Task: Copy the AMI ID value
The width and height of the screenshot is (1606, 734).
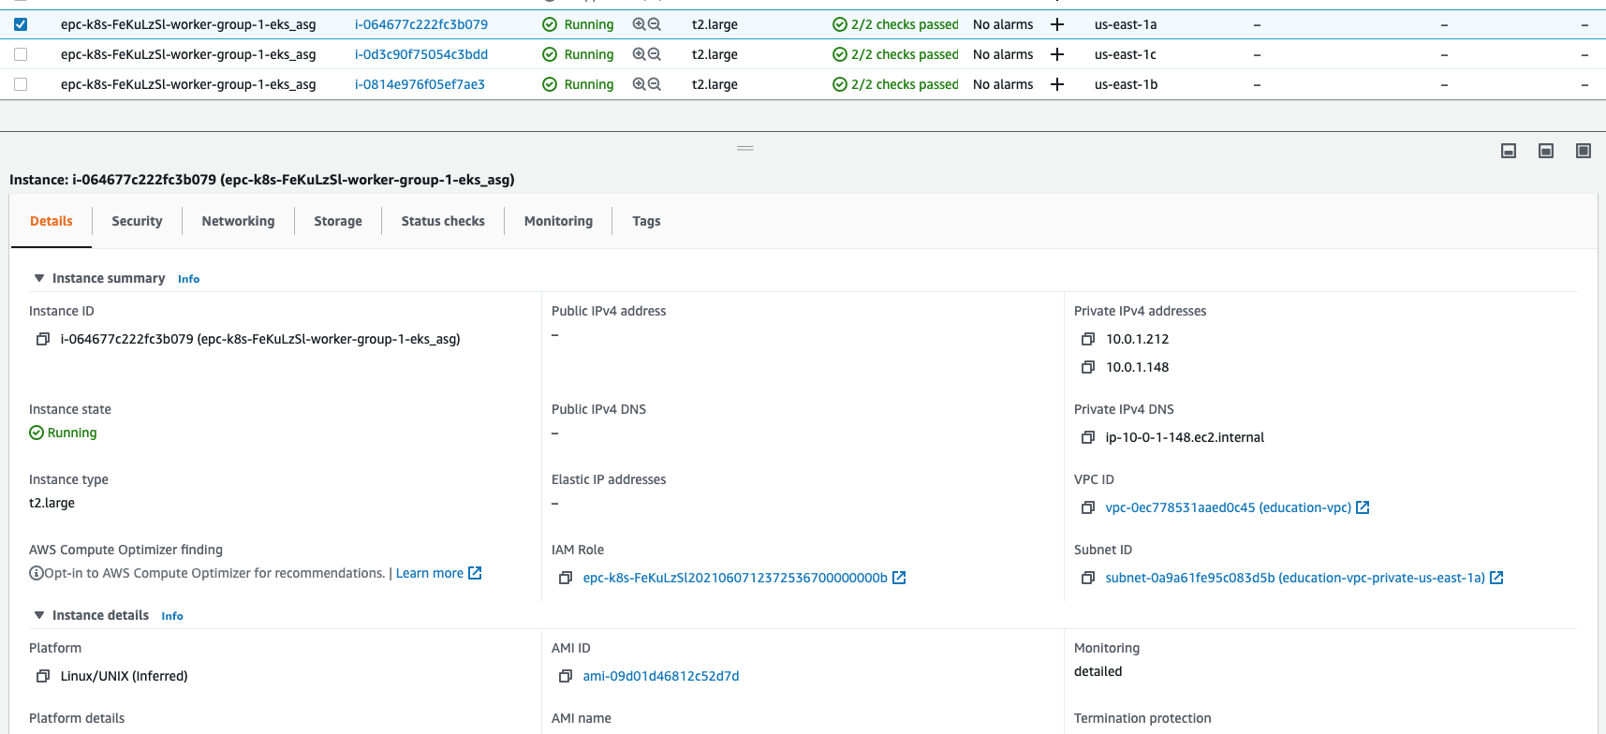Action: (x=566, y=676)
